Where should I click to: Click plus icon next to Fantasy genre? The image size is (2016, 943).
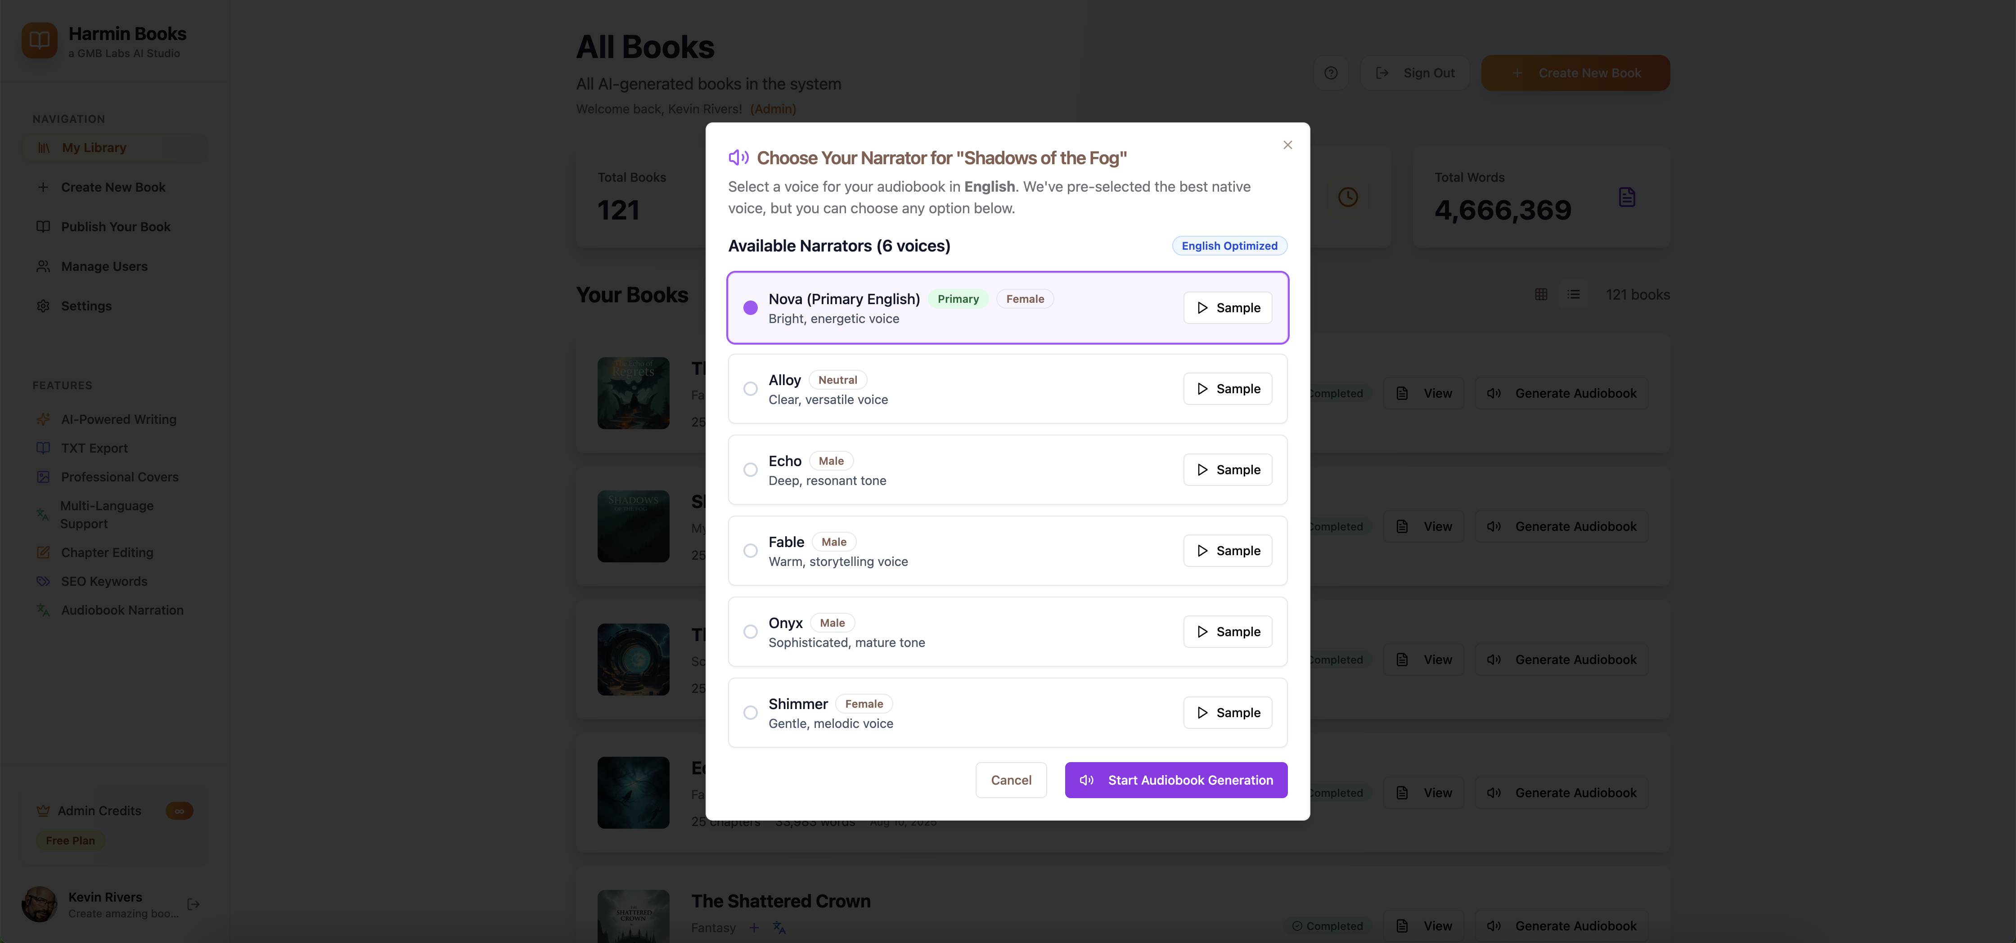754,927
